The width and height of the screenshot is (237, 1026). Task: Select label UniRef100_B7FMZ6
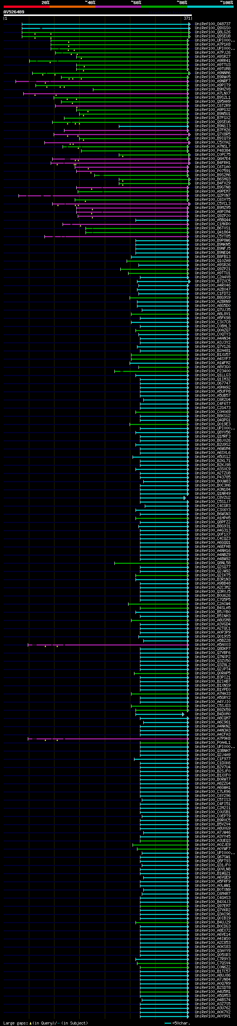212,130
